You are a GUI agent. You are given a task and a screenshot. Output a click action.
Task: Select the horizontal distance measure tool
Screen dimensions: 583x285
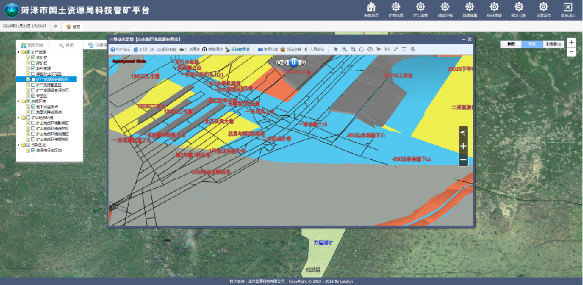pos(387,49)
